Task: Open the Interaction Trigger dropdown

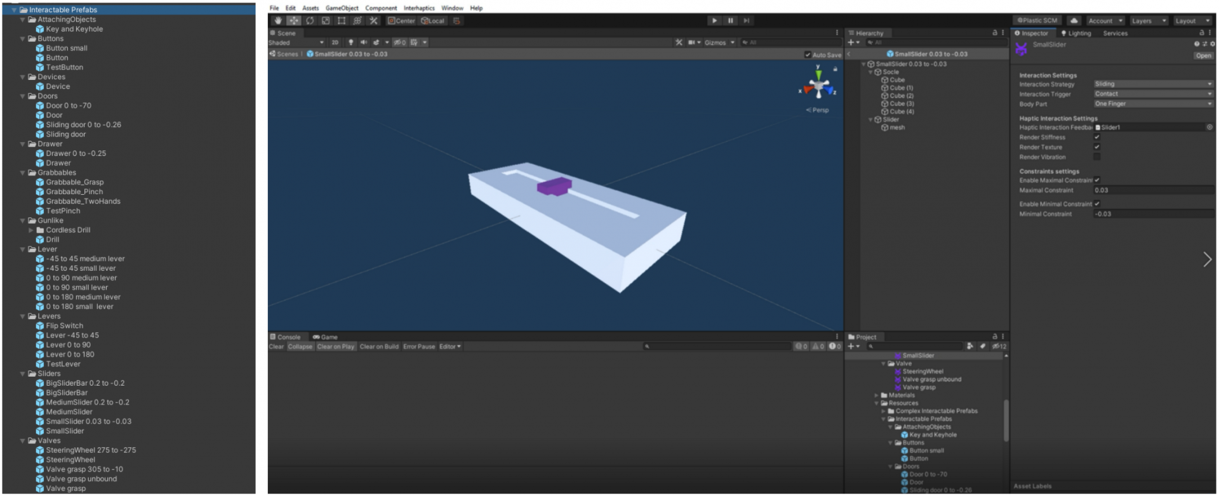Action: pyautogui.click(x=1153, y=94)
